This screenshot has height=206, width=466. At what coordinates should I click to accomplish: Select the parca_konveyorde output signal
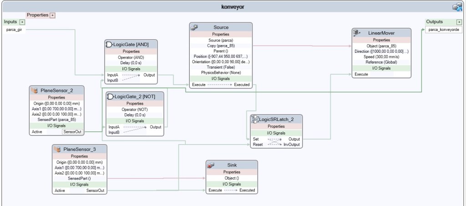coord(445,30)
